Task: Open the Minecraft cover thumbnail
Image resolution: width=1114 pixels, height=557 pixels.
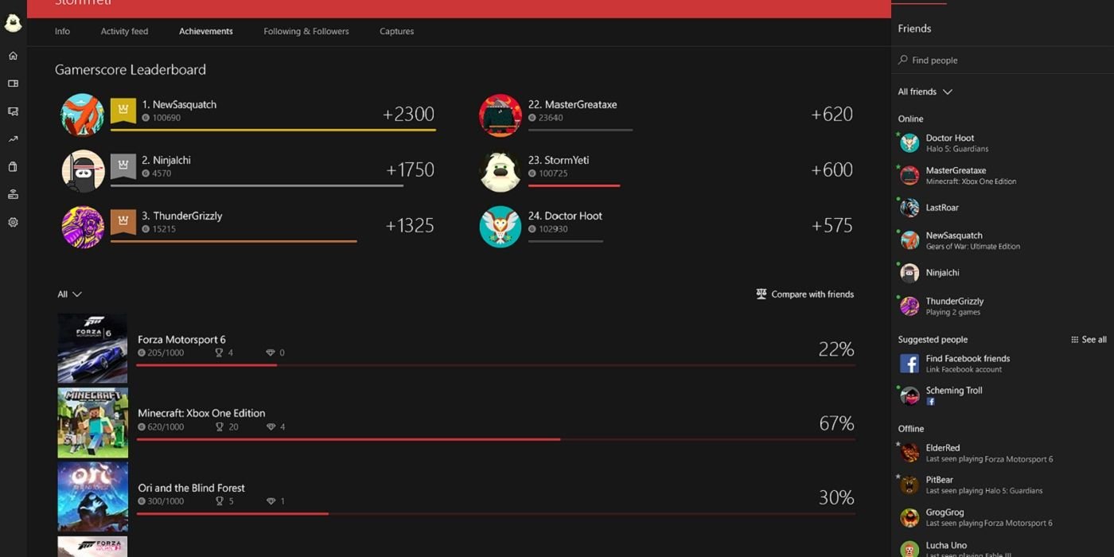Action: pyautogui.click(x=92, y=423)
